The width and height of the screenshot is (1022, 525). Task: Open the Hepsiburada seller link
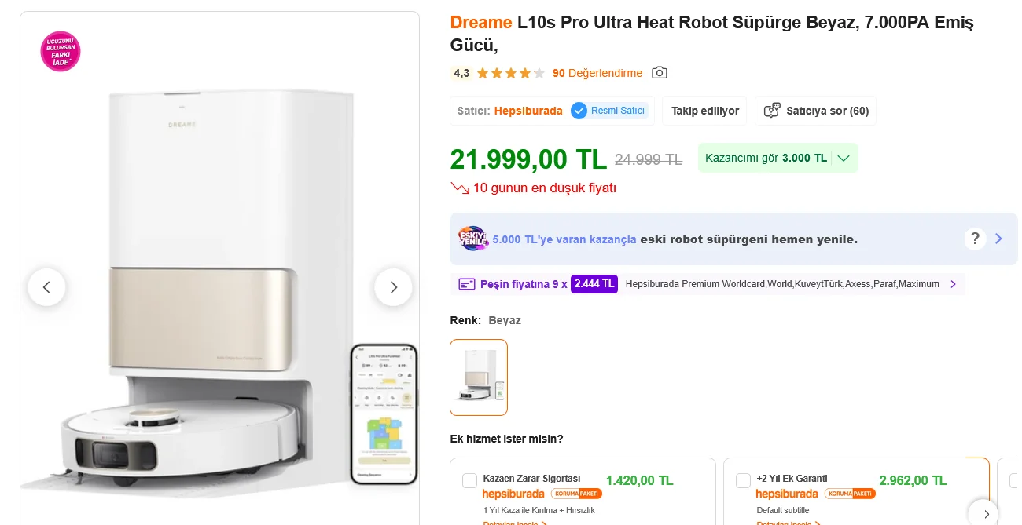pos(528,111)
